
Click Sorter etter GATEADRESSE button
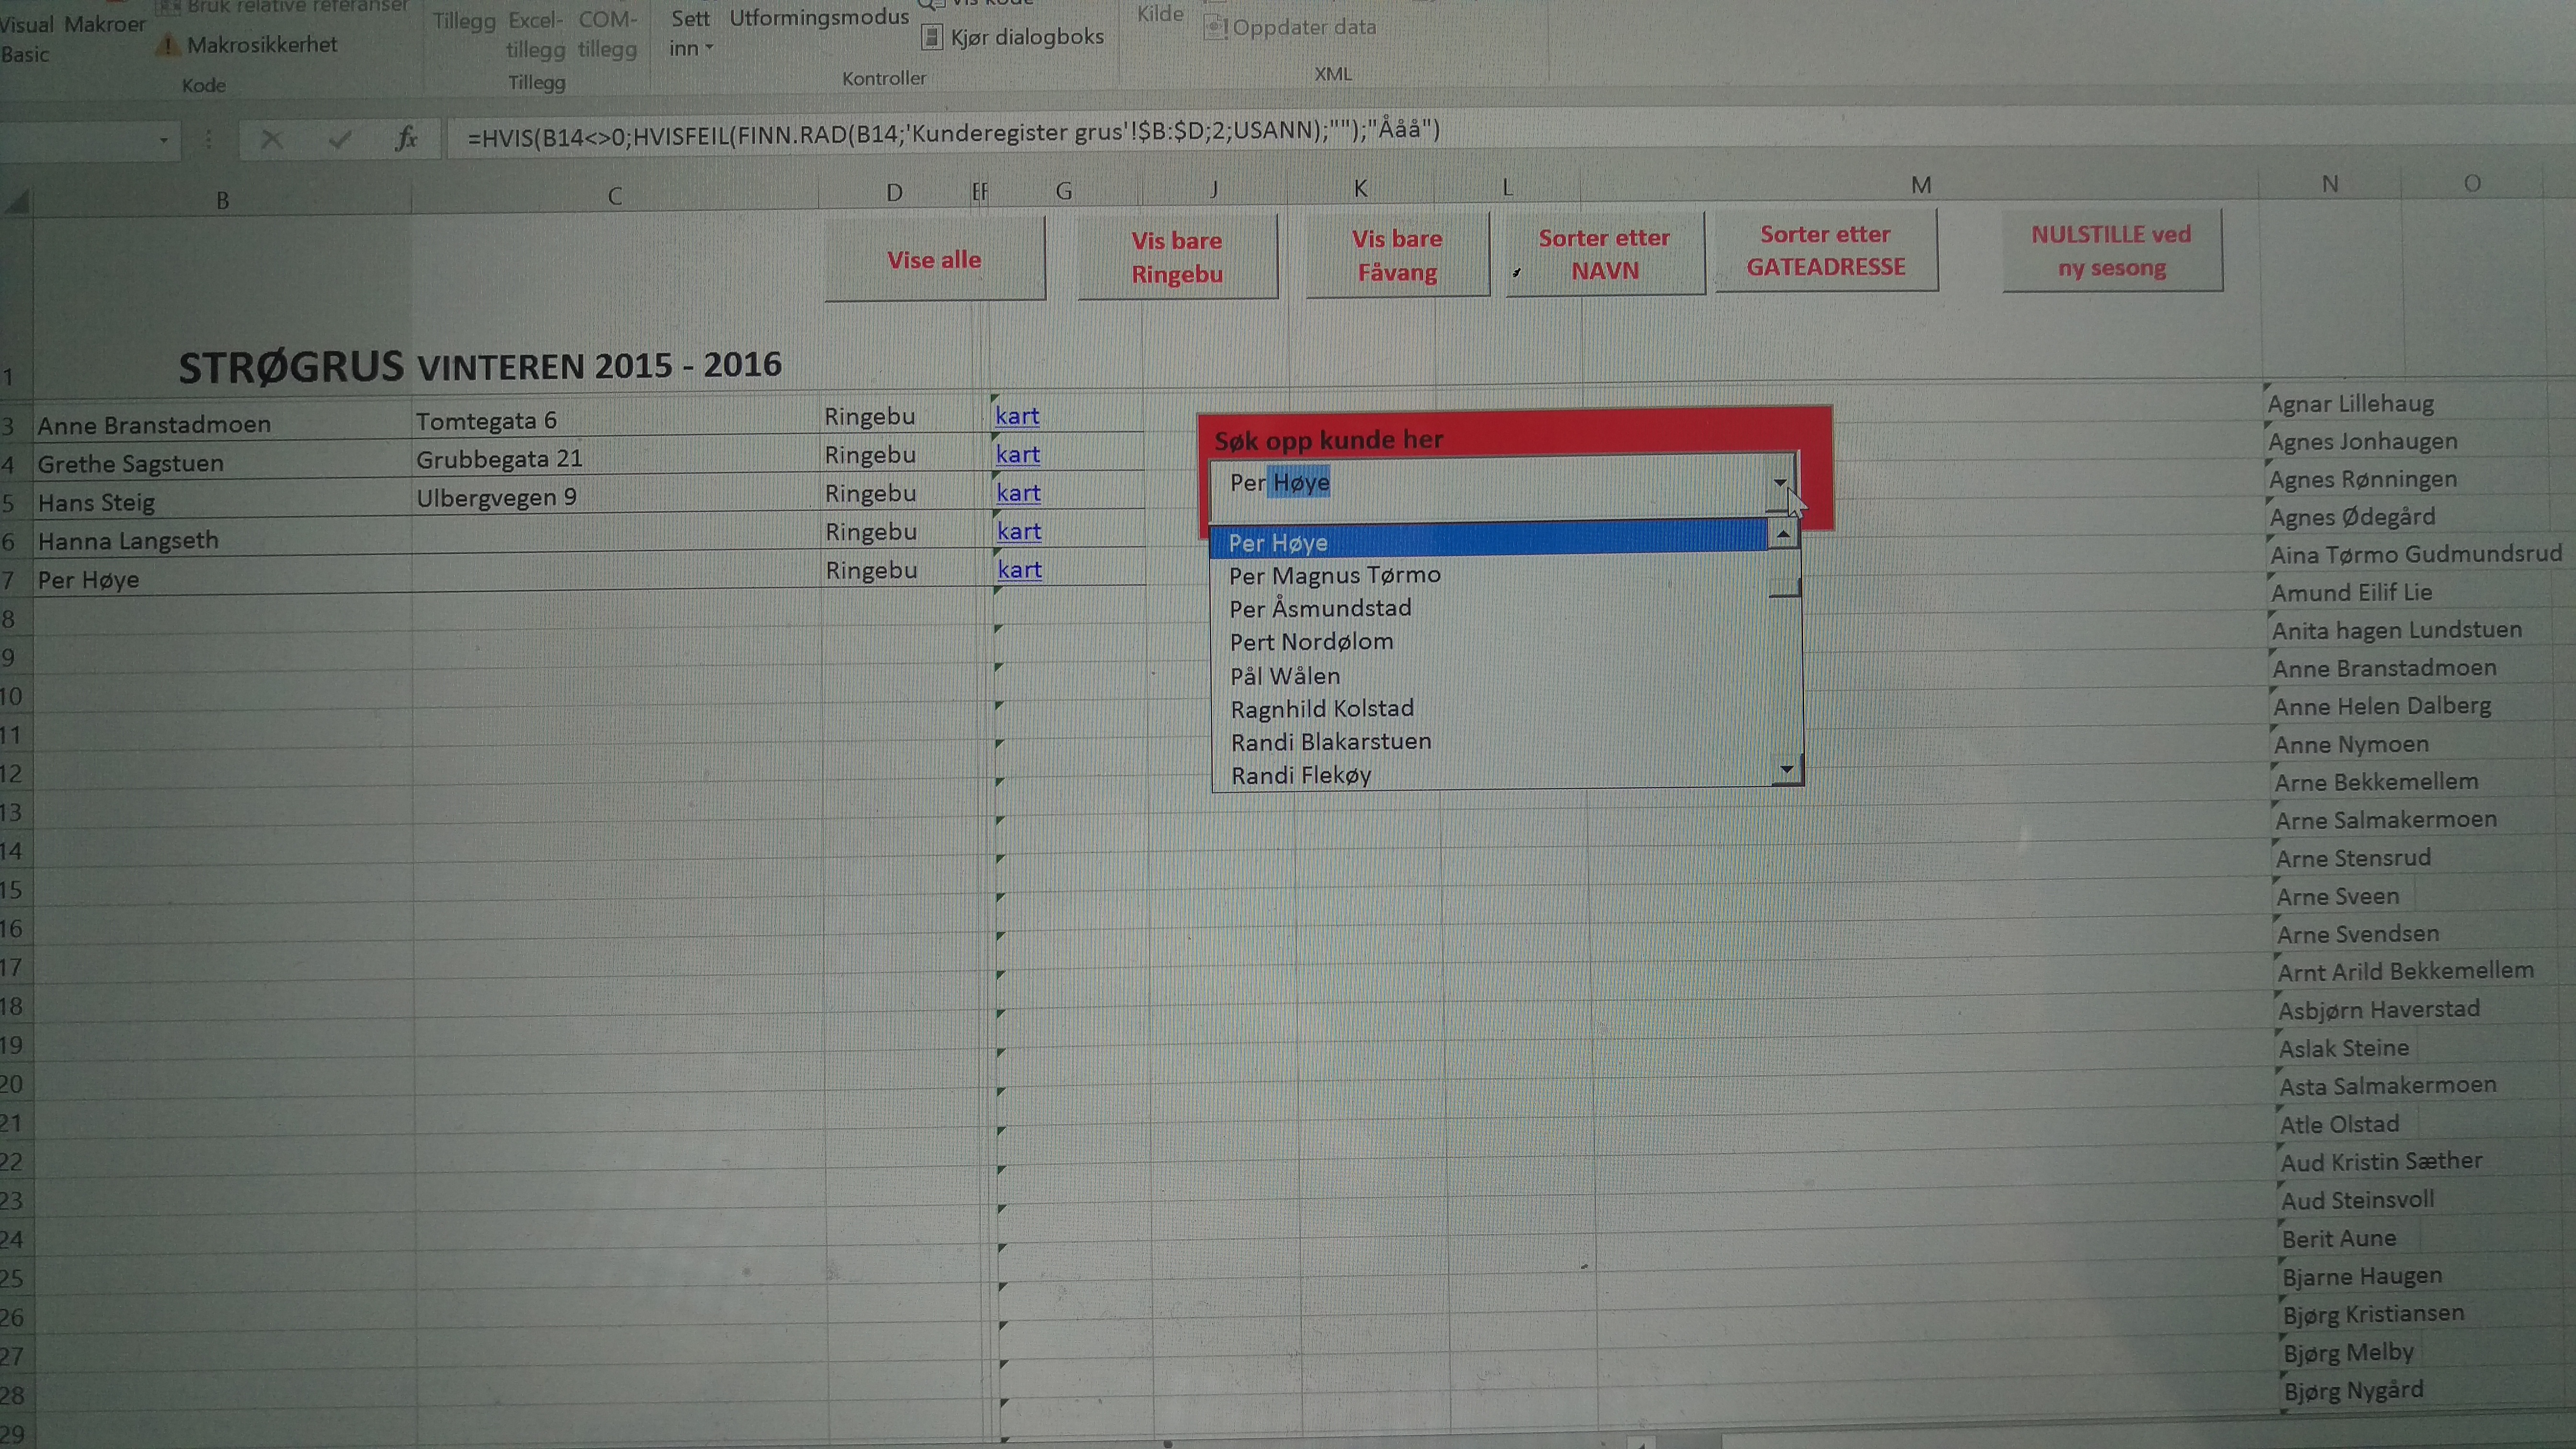tap(1826, 250)
